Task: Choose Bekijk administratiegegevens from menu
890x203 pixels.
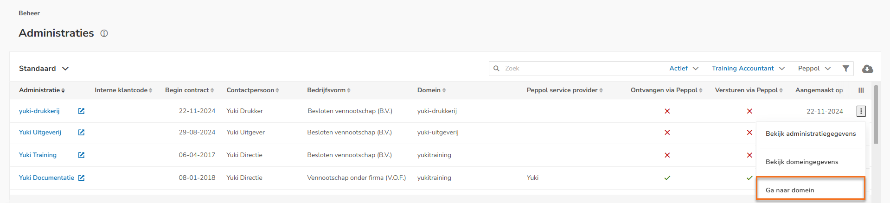Action: click(810, 133)
